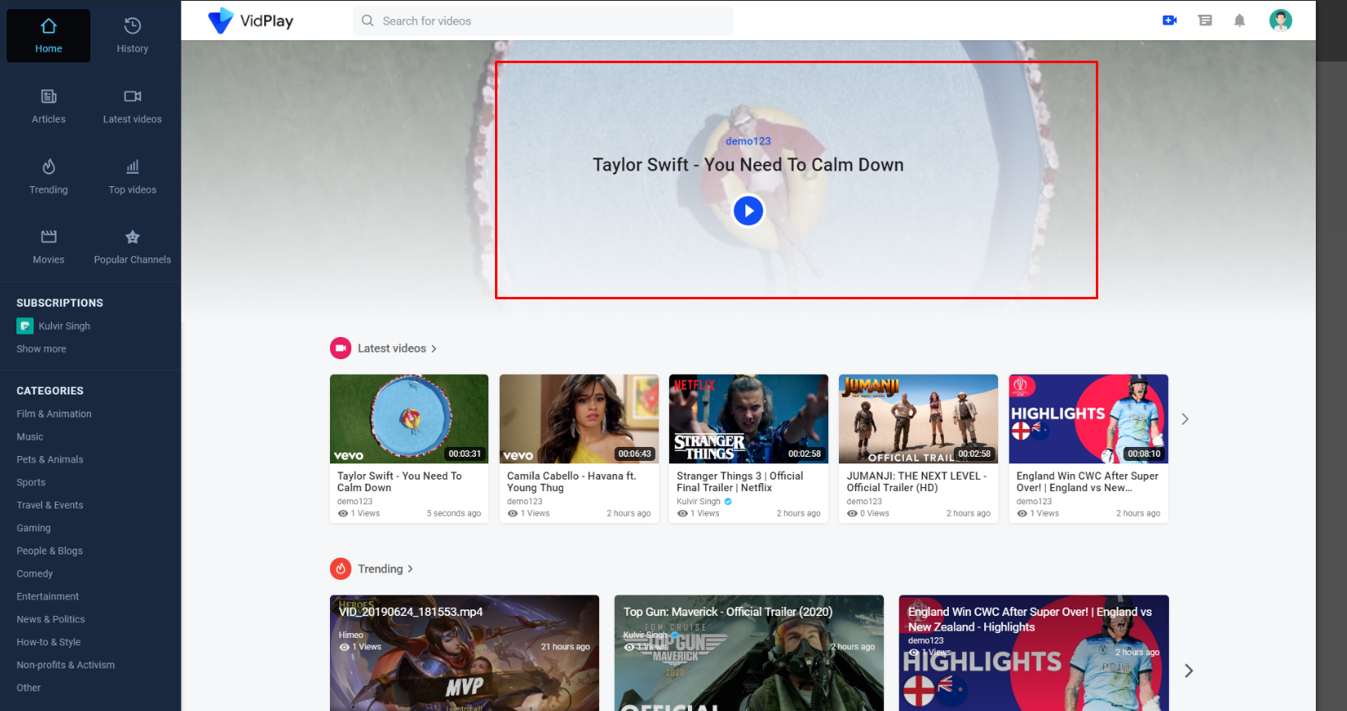Open Stranger Things 3 trailer thumbnail
The width and height of the screenshot is (1347, 711).
click(749, 419)
